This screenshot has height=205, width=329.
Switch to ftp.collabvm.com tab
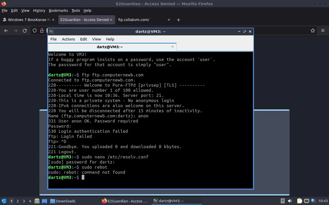click(x=144, y=20)
